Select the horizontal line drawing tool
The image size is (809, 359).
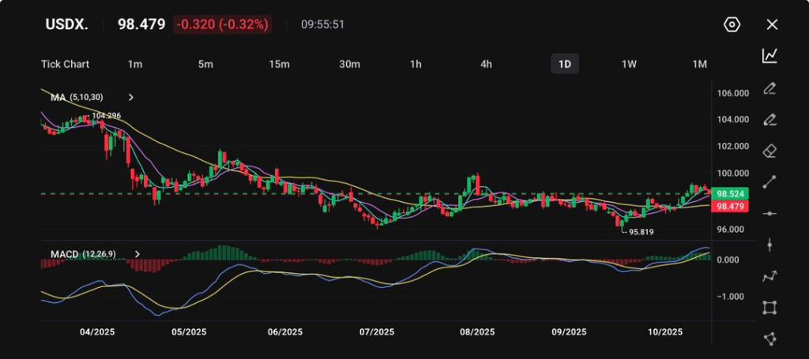point(770,213)
